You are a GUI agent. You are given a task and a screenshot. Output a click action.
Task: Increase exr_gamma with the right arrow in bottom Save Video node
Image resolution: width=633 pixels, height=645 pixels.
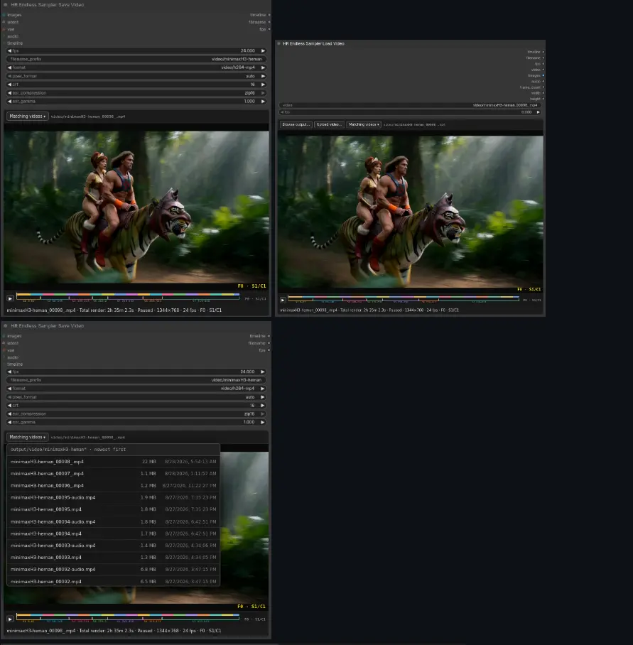(x=264, y=422)
